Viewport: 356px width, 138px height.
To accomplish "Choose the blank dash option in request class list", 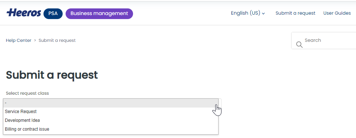I will coord(111,103).
